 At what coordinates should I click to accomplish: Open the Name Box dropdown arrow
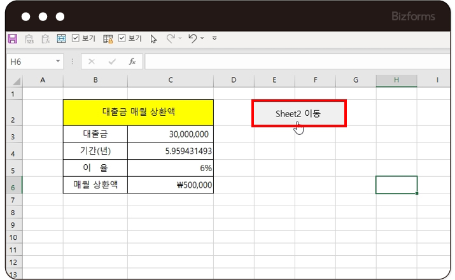click(x=58, y=61)
